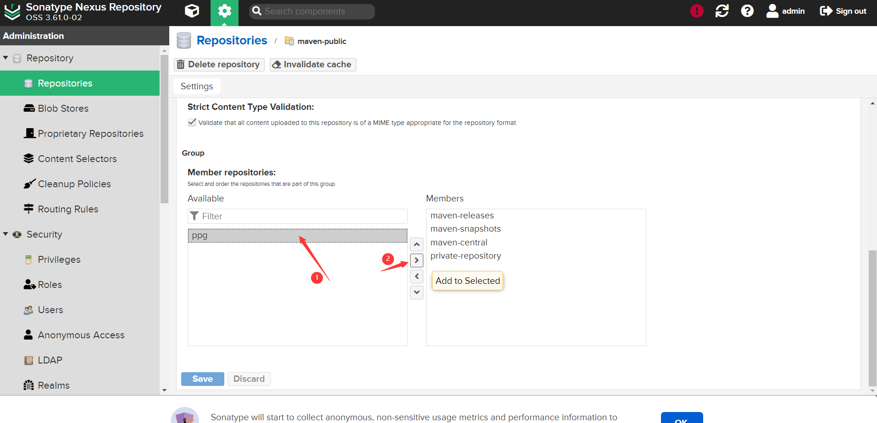877x423 pixels.
Task: Click Sign out
Action: [x=843, y=11]
